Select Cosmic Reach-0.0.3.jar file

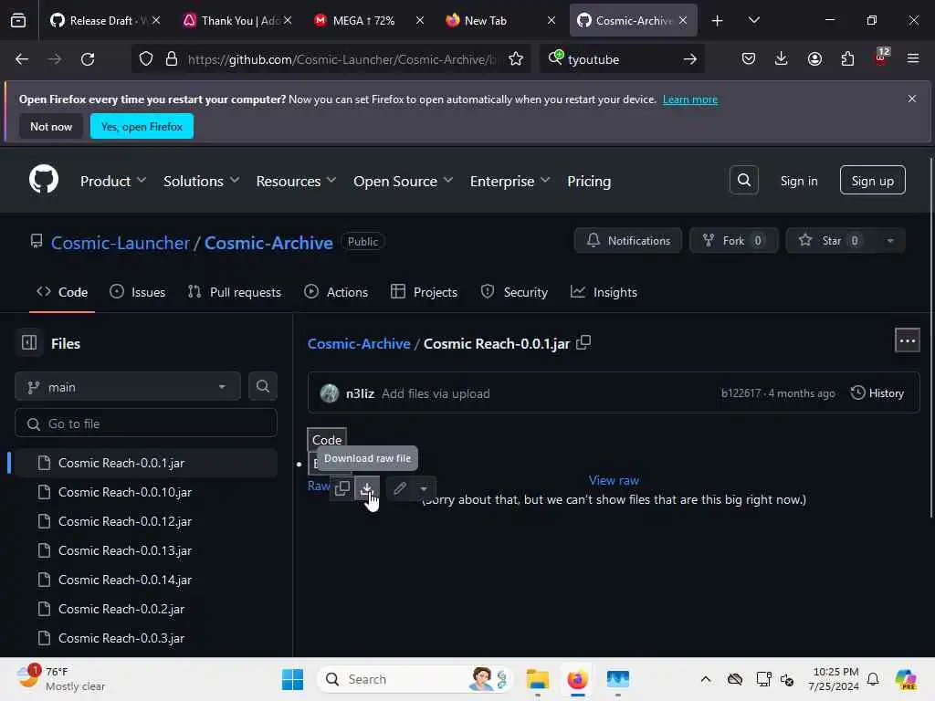tap(146, 638)
